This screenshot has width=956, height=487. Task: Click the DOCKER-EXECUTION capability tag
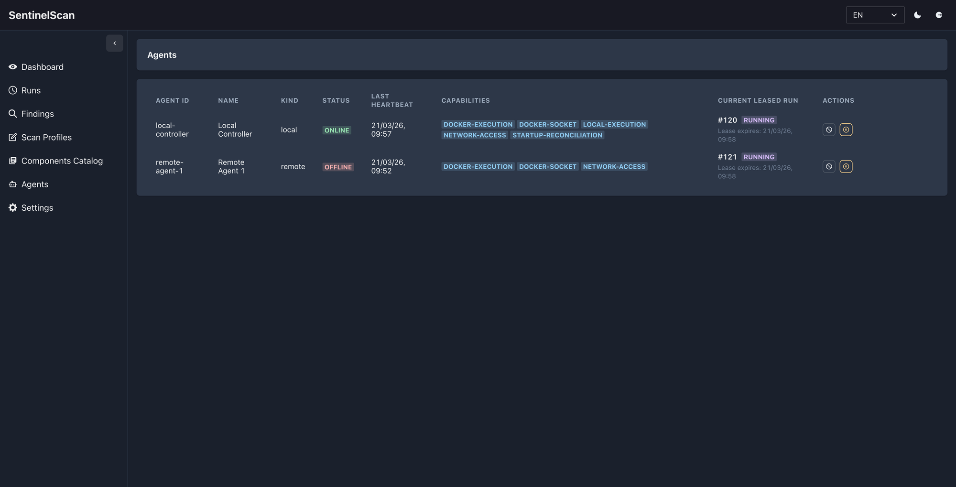coord(478,124)
